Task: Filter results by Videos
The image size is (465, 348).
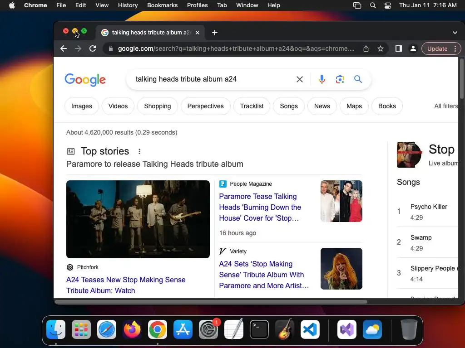Action: [x=118, y=106]
